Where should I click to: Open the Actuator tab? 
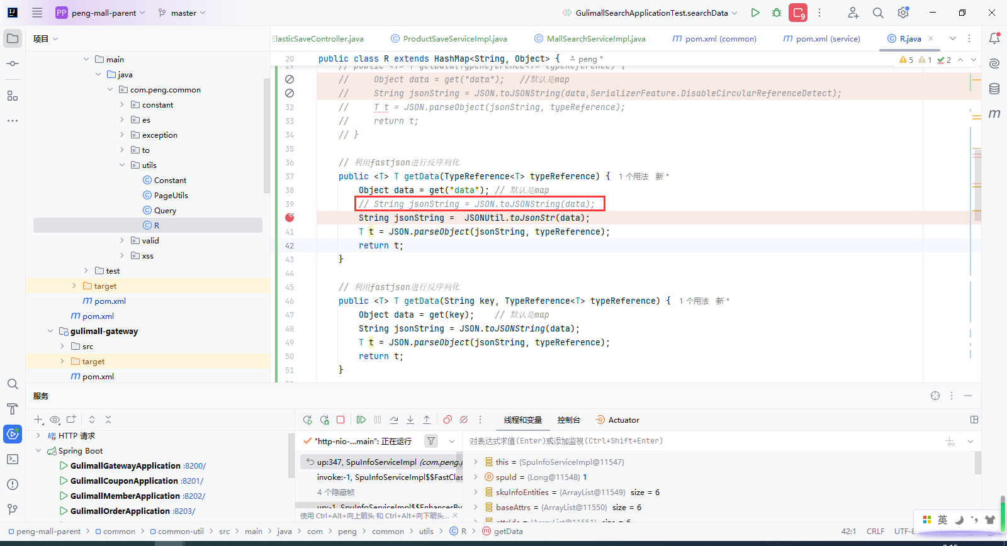[x=617, y=420]
